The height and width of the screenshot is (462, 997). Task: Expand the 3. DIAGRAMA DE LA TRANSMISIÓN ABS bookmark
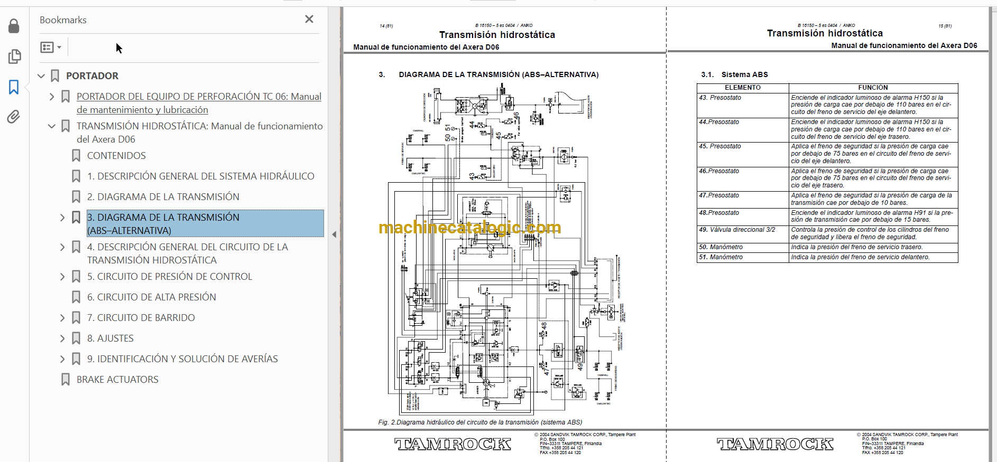[x=62, y=218]
